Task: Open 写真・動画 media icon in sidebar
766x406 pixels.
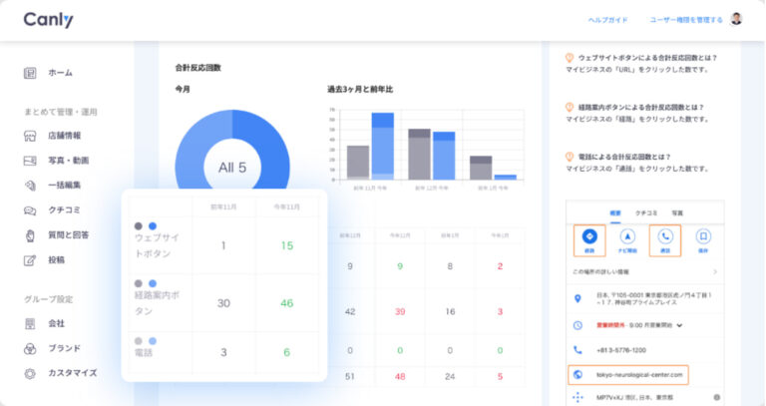Action: (30, 161)
